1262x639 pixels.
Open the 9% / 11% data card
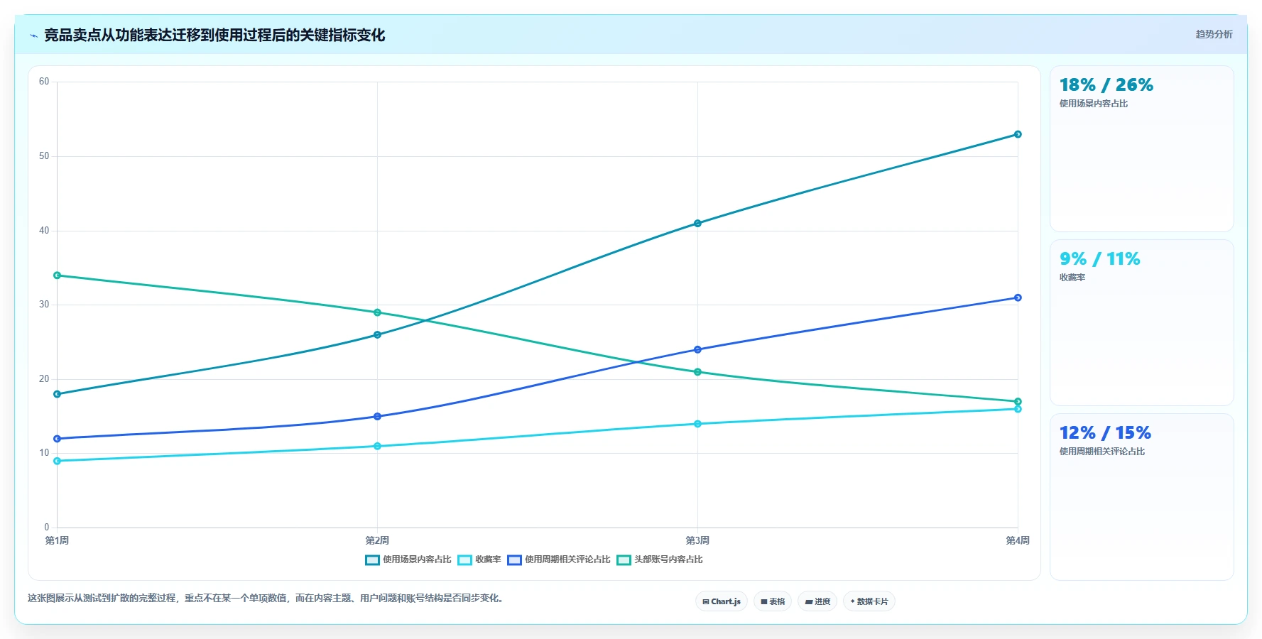(x=1141, y=322)
